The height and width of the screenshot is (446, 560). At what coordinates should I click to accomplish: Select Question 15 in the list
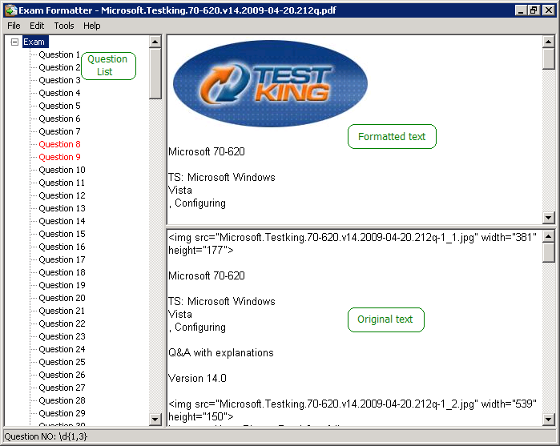point(62,235)
